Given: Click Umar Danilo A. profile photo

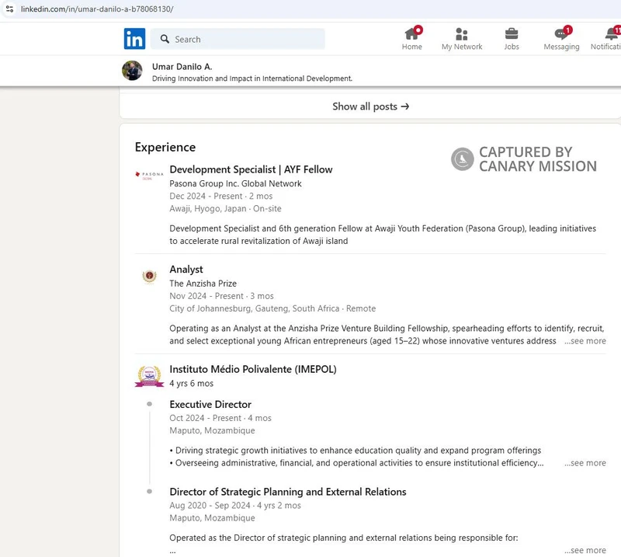Looking at the screenshot, I should pyautogui.click(x=132, y=71).
